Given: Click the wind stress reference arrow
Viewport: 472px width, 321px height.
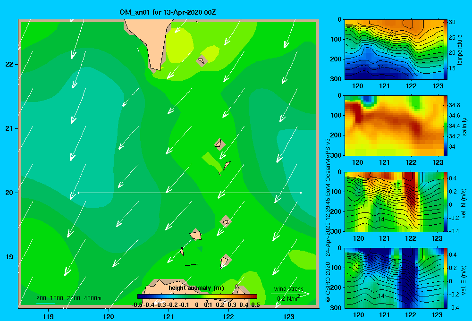Looking at the screenshot, I should pos(290,294).
